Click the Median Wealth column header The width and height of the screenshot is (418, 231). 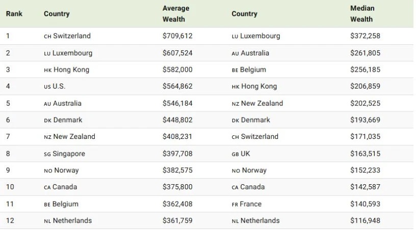click(x=362, y=14)
